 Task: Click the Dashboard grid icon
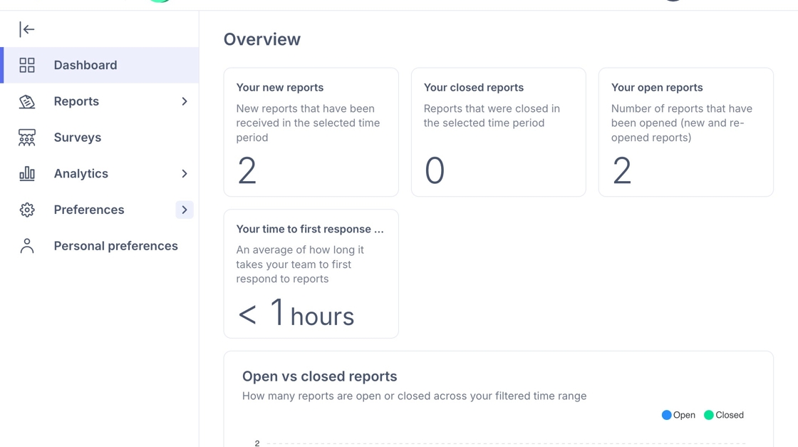pyautogui.click(x=27, y=65)
